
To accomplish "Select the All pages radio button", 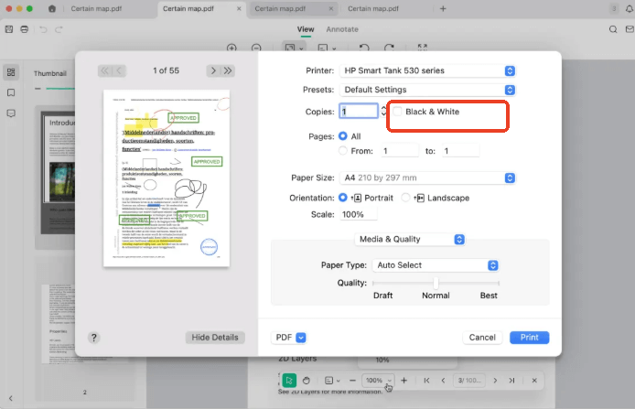I will 343,136.
